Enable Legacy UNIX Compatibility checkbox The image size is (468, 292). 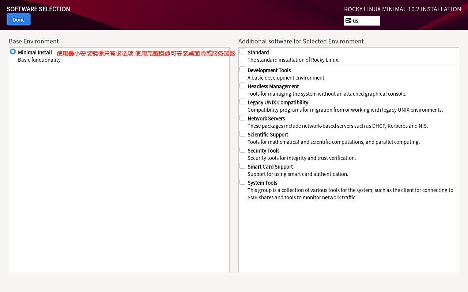pos(242,101)
